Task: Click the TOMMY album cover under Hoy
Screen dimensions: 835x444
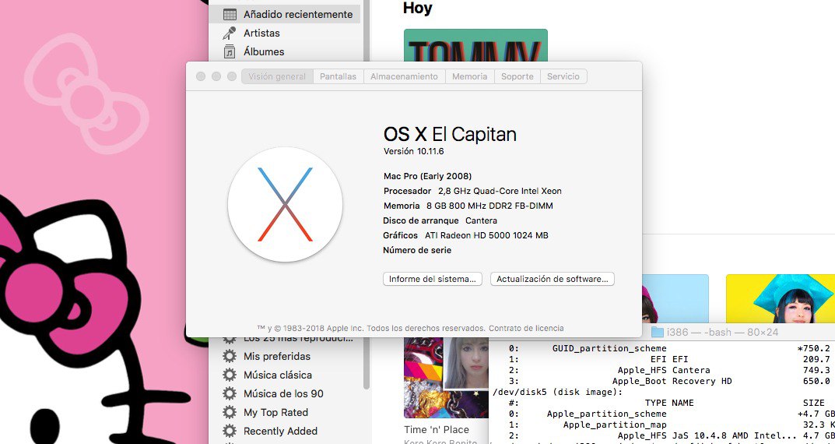Action: click(x=475, y=45)
